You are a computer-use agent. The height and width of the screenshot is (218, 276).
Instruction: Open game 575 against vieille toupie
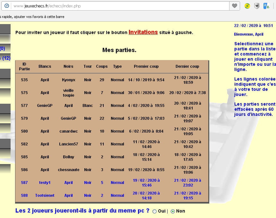(x=112, y=93)
